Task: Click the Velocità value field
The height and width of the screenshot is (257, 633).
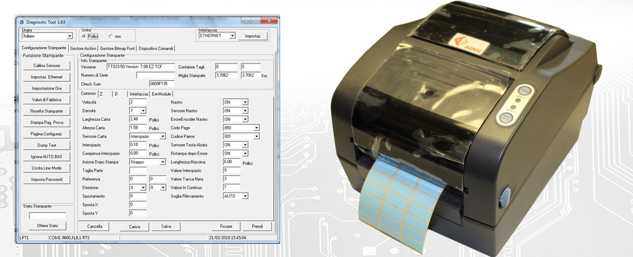Action: click(x=137, y=101)
